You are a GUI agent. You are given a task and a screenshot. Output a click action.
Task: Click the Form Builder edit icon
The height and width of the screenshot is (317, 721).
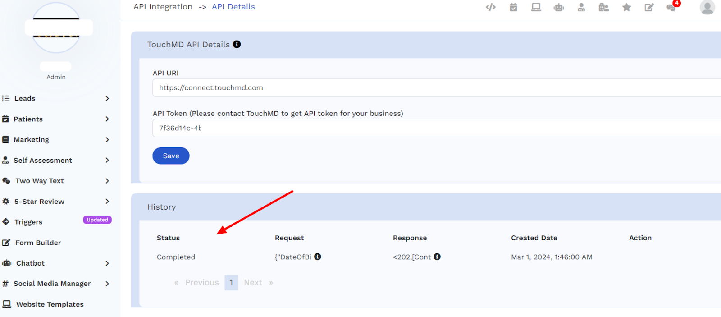point(6,243)
